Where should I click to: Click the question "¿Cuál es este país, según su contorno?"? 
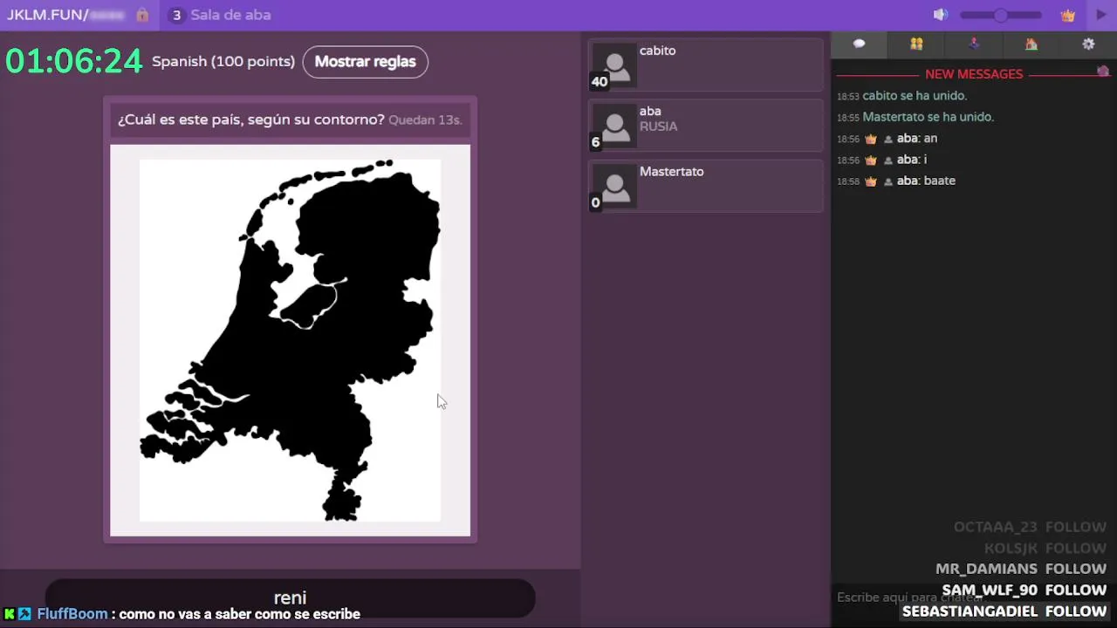click(251, 119)
